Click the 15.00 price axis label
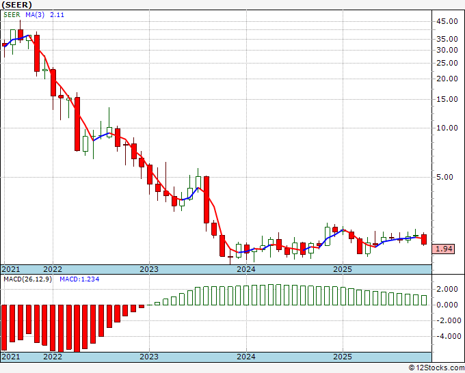 click(x=447, y=99)
